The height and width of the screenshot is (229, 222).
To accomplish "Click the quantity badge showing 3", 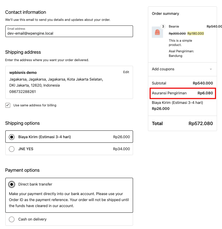I will coord(163,27).
